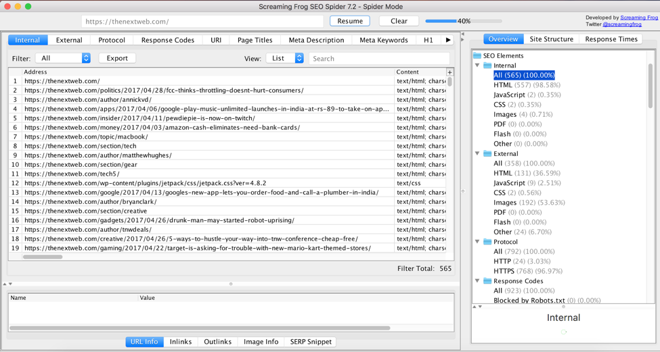Click the Overview panel vertical scrollbar
This screenshot has height=352, width=660.
pos(651,86)
